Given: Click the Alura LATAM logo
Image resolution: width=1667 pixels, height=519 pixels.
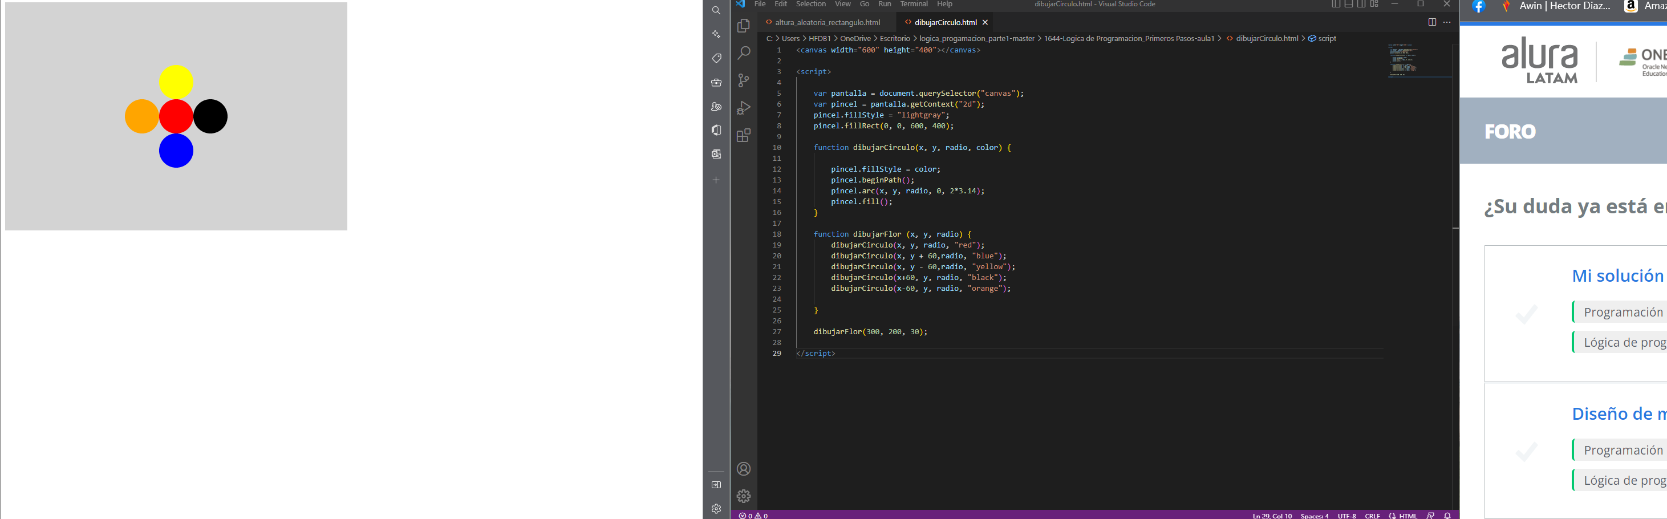Looking at the screenshot, I should pos(1539,61).
